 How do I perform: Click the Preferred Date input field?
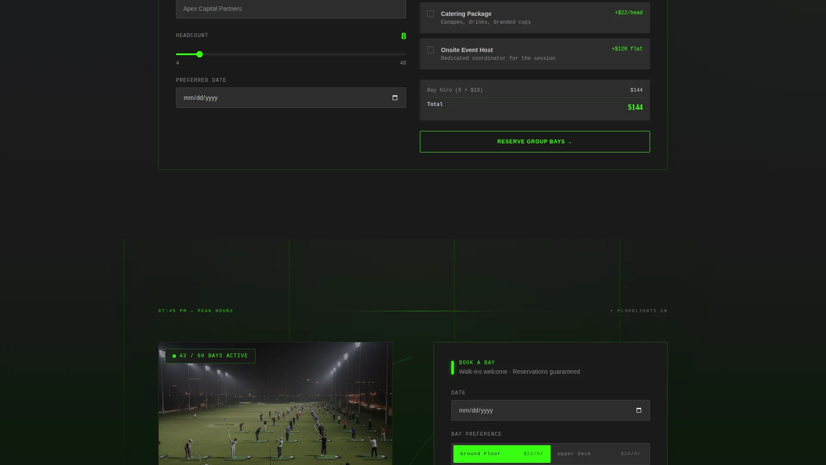291,98
